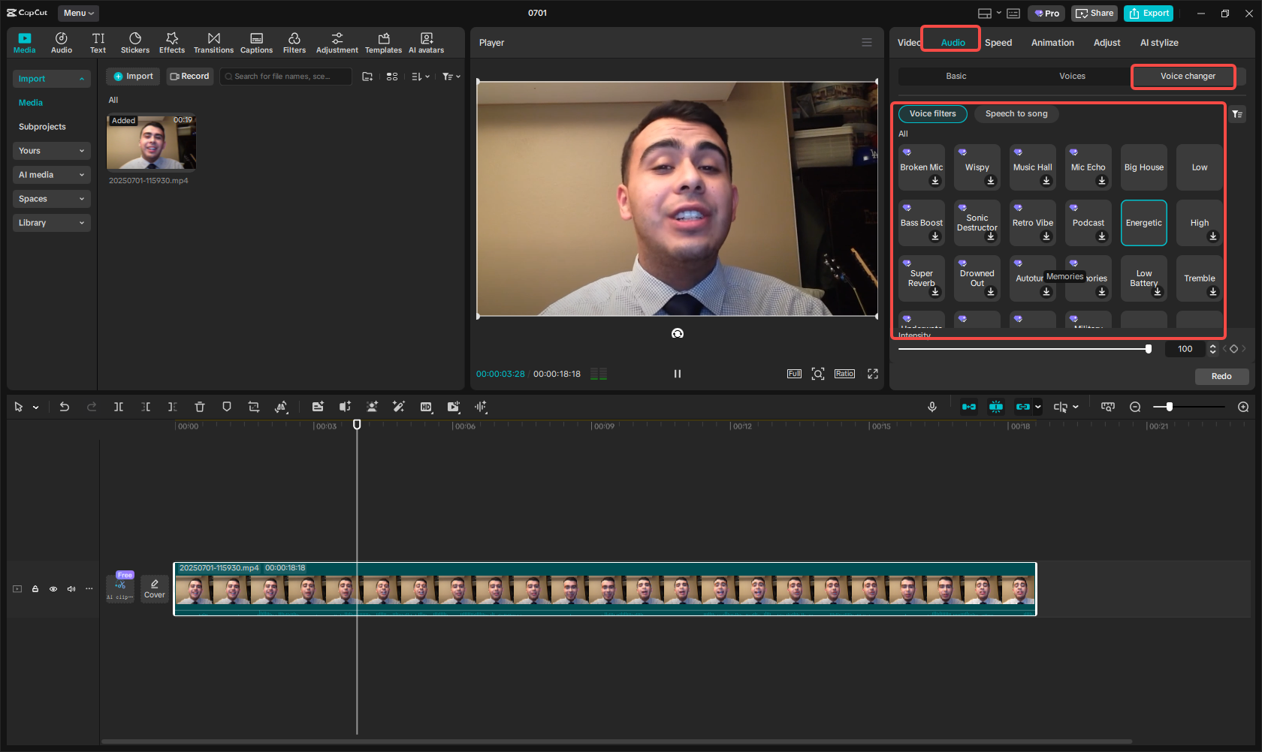The width and height of the screenshot is (1262, 752).
Task: Open the Menu dropdown
Action: point(78,13)
